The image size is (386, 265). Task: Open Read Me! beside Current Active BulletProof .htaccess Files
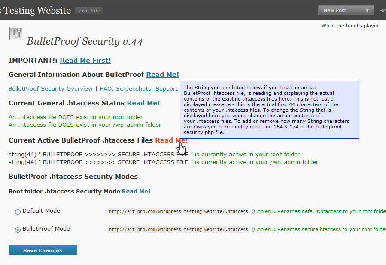pyautogui.click(x=171, y=140)
